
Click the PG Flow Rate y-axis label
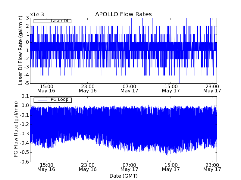[16, 129]
